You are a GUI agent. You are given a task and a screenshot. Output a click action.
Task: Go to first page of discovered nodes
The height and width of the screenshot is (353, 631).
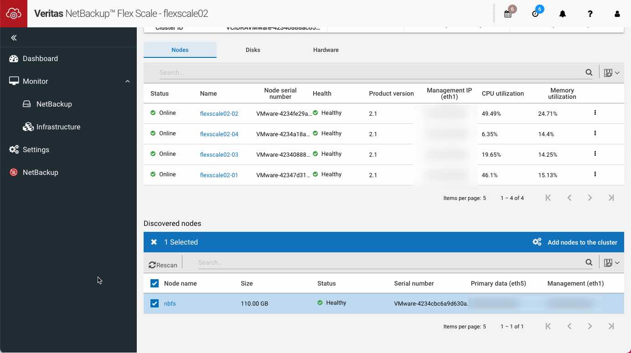pyautogui.click(x=548, y=326)
